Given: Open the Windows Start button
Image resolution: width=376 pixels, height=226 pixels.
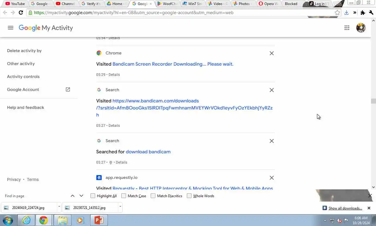Looking at the screenshot, I should tap(8, 220).
